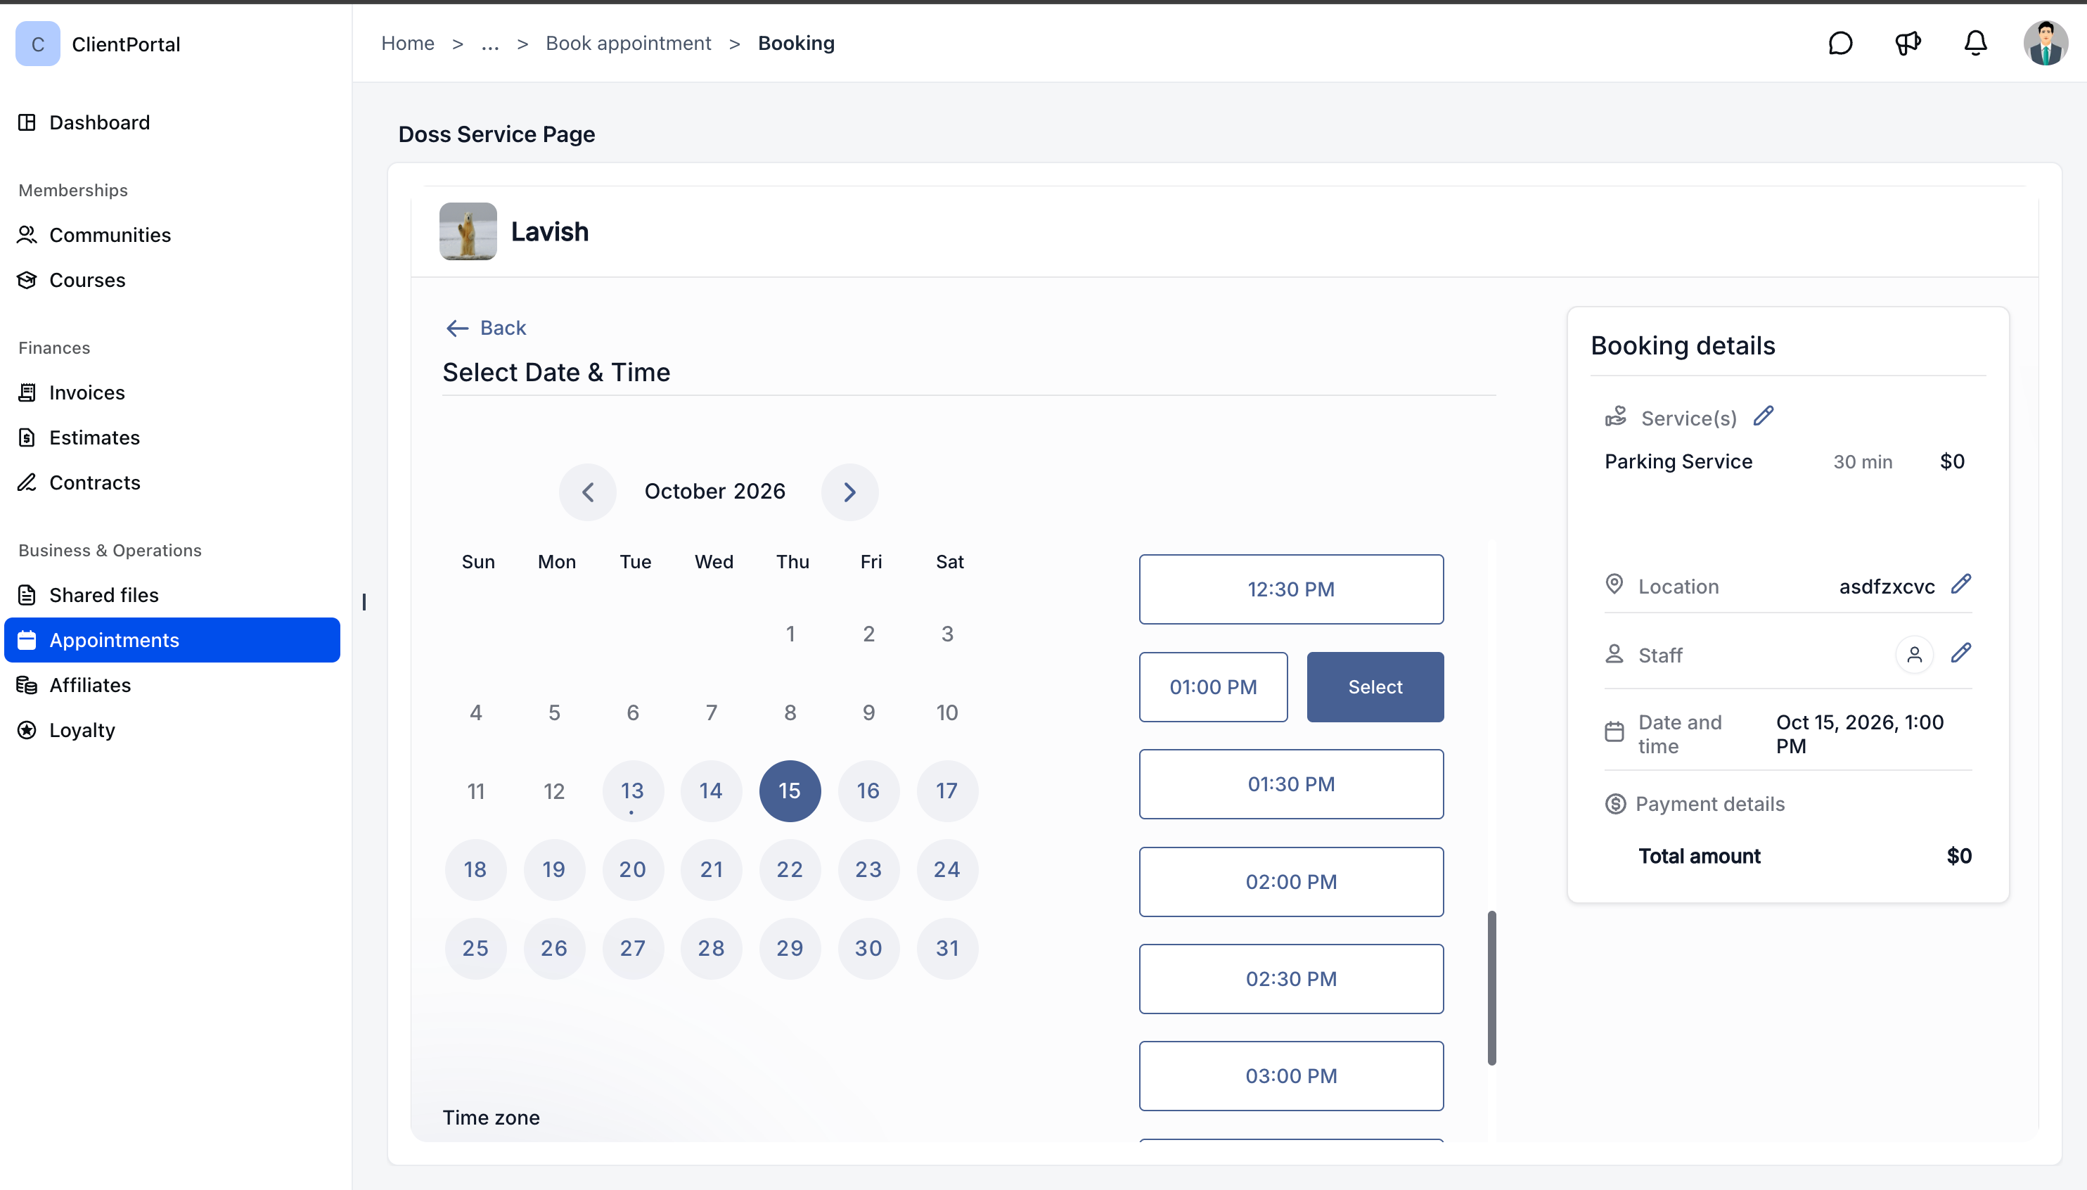This screenshot has width=2087, height=1190.
Task: Click the staff person avatar icon
Action: tap(1915, 655)
